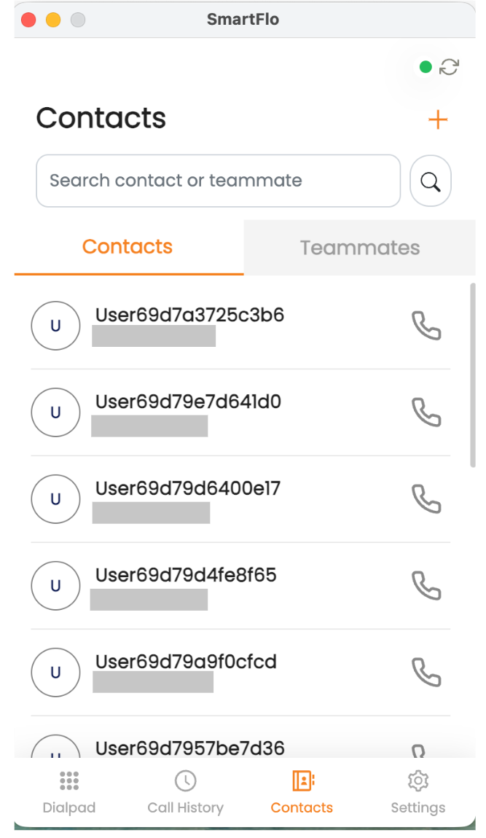Call contact User69d79a9f0cfcd via phone icon
Image resolution: width=486 pixels, height=838 pixels.
pyautogui.click(x=426, y=673)
